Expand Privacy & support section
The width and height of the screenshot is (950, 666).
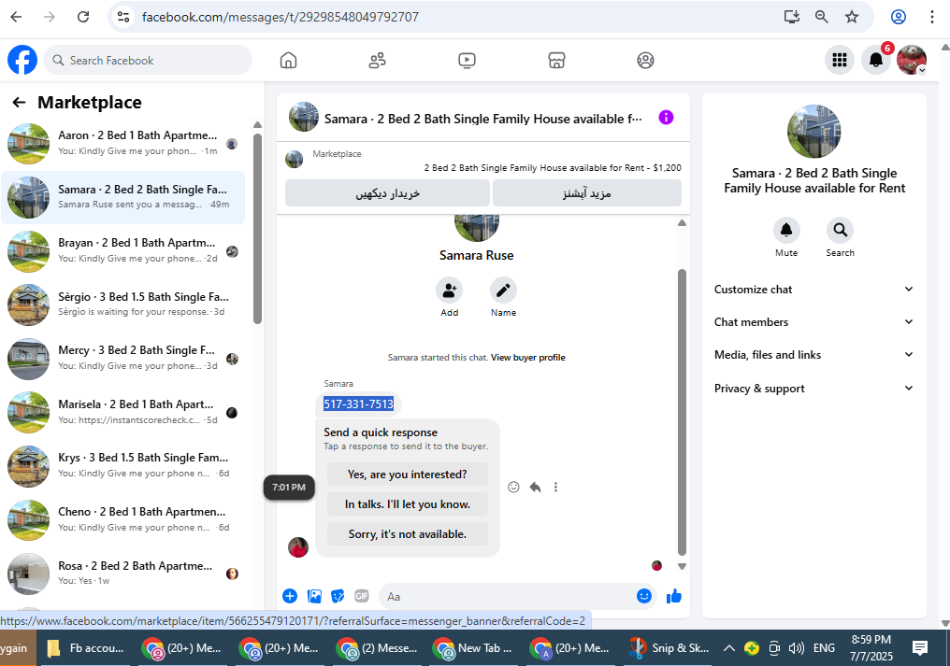pyautogui.click(x=813, y=388)
